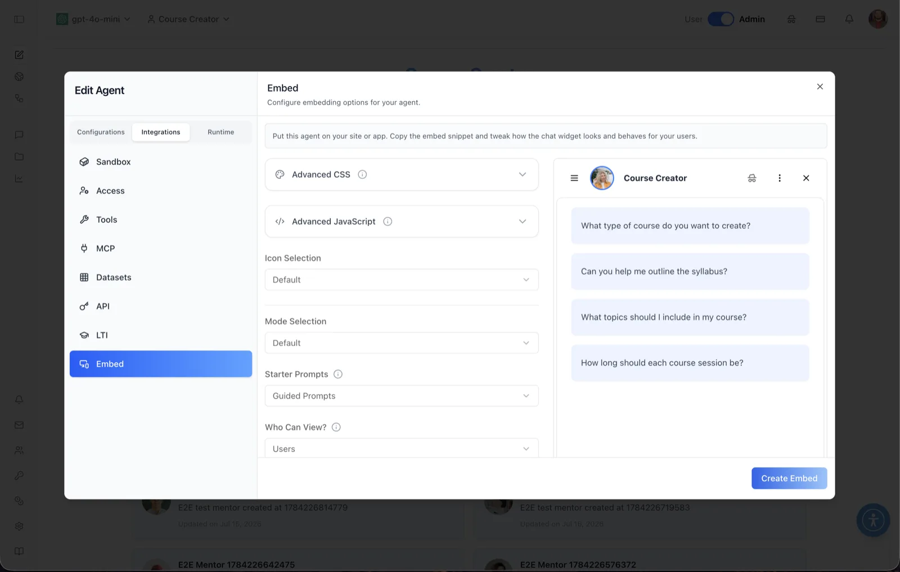The height and width of the screenshot is (572, 900).
Task: Expand the Advanced CSS section
Action: pyautogui.click(x=402, y=174)
